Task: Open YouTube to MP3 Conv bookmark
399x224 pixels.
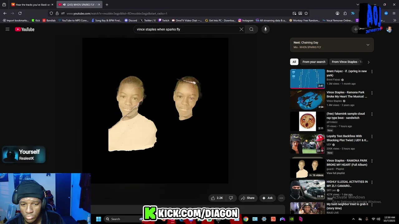Action: pos(73,21)
